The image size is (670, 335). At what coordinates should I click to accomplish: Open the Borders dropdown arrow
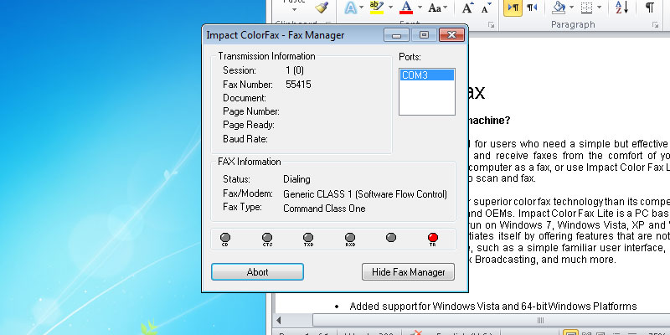pyautogui.click(x=601, y=8)
